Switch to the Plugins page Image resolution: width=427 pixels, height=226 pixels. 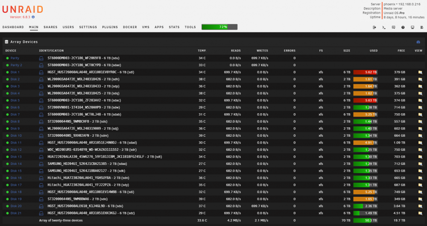pos(110,27)
